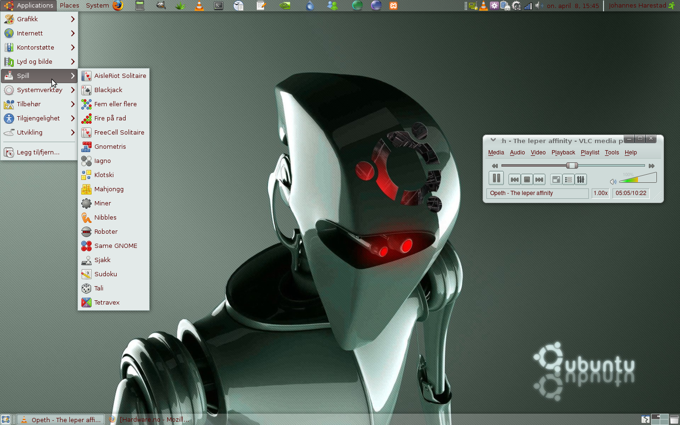Skip to next track in VLC

click(x=539, y=179)
